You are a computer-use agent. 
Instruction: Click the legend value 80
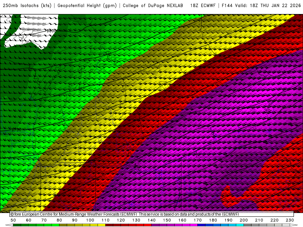coord(59,220)
